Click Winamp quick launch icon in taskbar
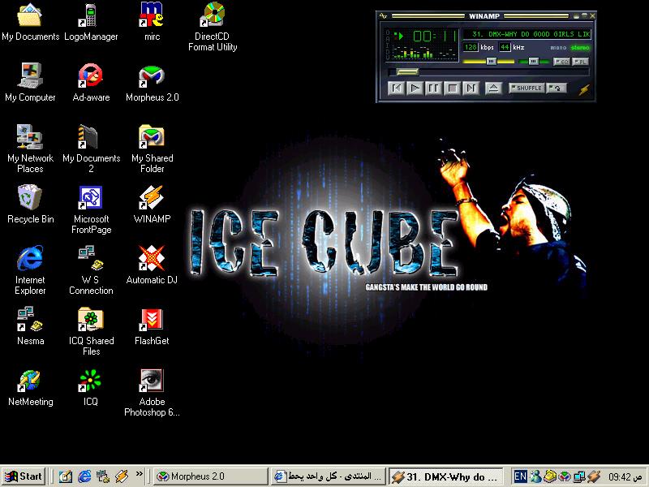The image size is (649, 487). click(122, 476)
